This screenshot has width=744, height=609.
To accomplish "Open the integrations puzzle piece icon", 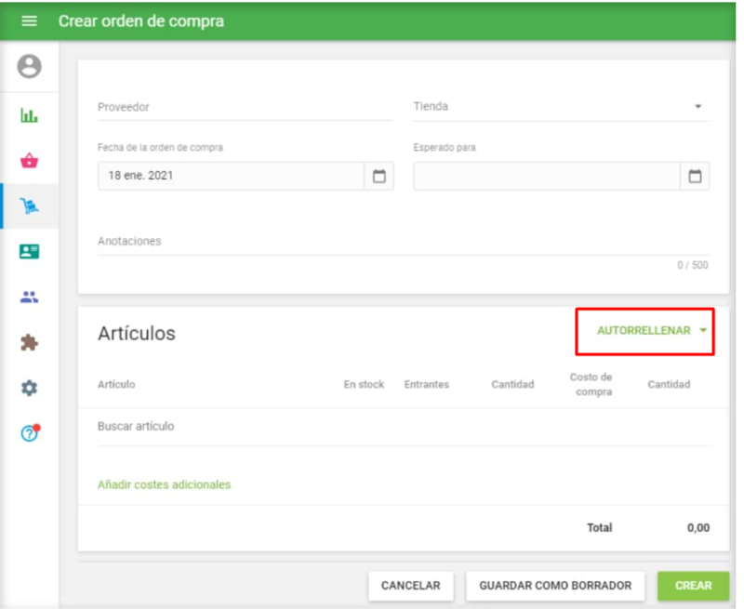I will (30, 343).
